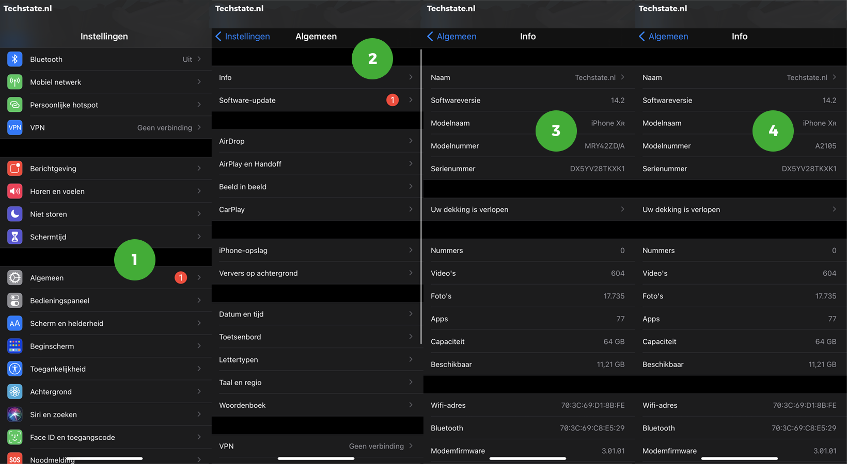This screenshot has height=464, width=847.
Task: Go back to Instellingen from Algemeen
Action: coord(243,36)
